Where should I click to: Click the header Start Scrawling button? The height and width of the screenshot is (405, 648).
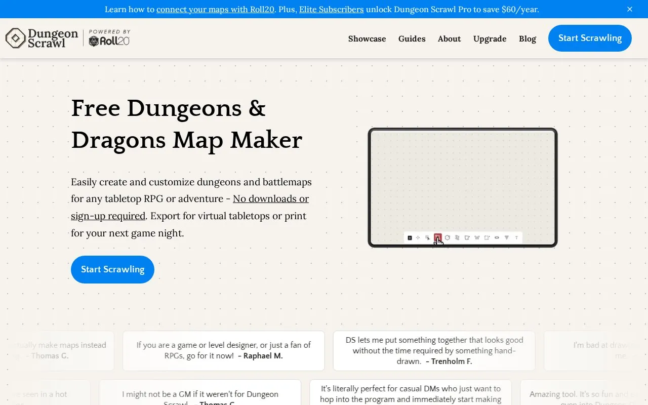coord(590,38)
